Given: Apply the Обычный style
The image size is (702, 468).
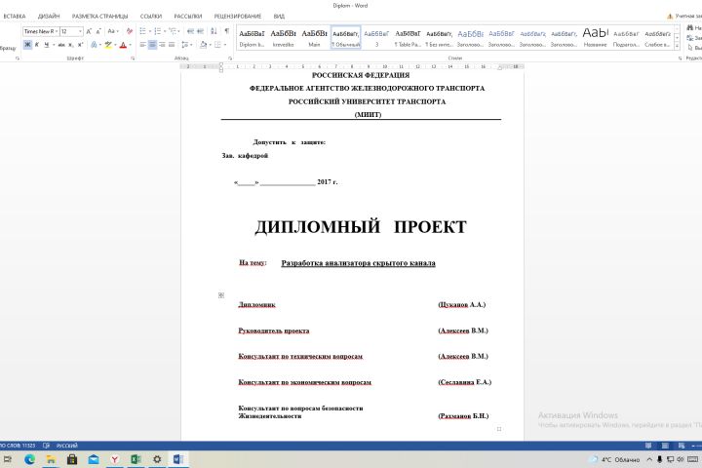Looking at the screenshot, I should 345,38.
